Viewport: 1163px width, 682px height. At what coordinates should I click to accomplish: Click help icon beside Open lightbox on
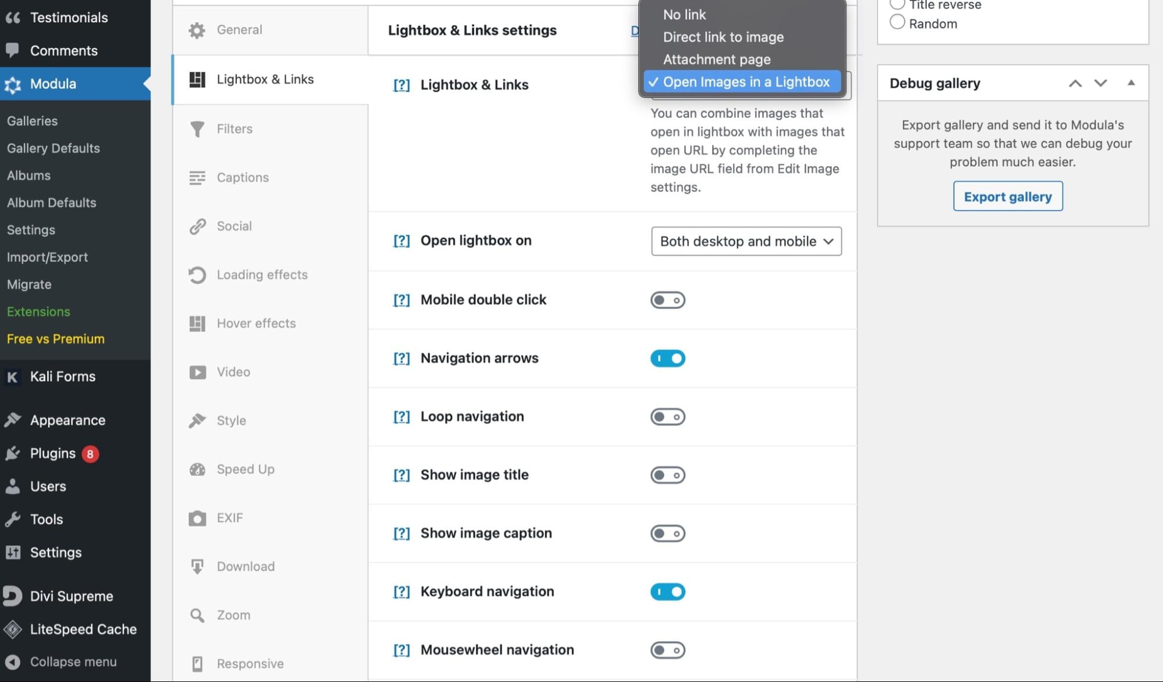click(x=401, y=241)
